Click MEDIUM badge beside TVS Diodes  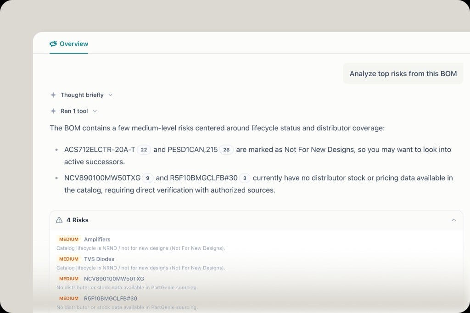pos(69,259)
